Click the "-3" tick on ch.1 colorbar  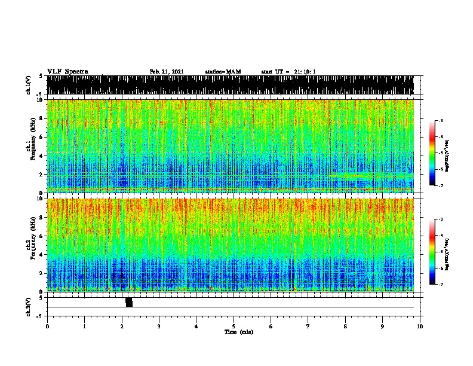pos(441,121)
